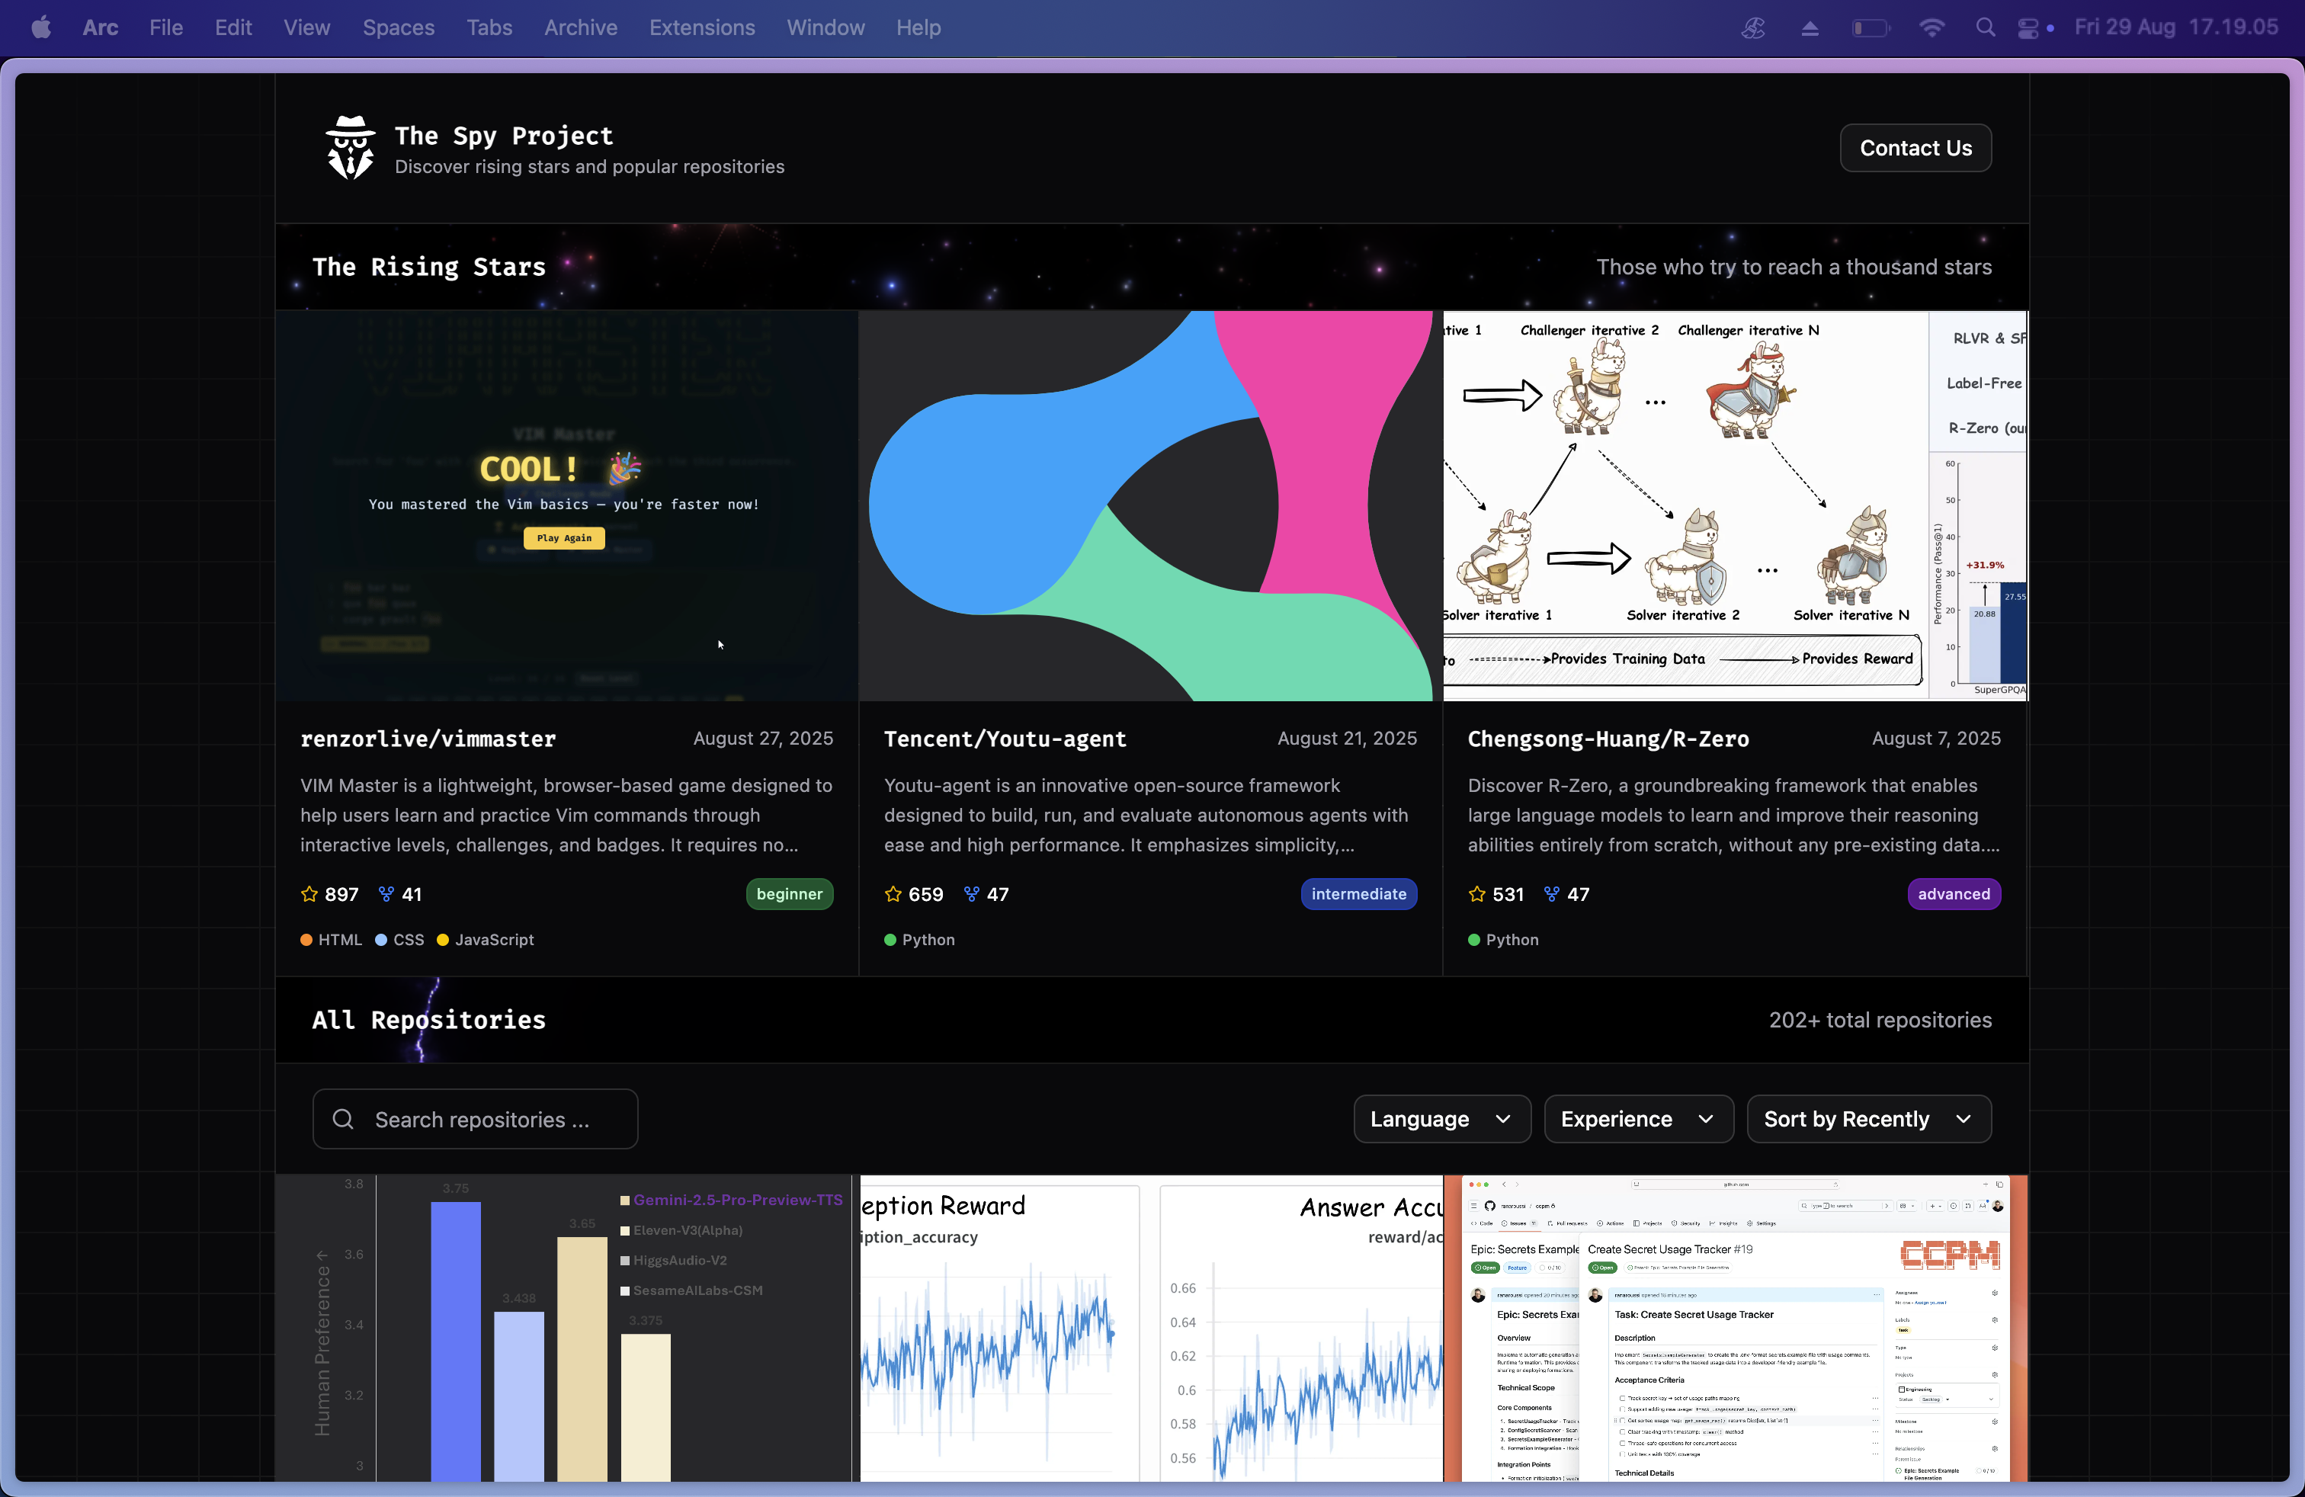
Task: Open the Chengsong-Huang/R-Zero repository link
Action: point(1608,739)
